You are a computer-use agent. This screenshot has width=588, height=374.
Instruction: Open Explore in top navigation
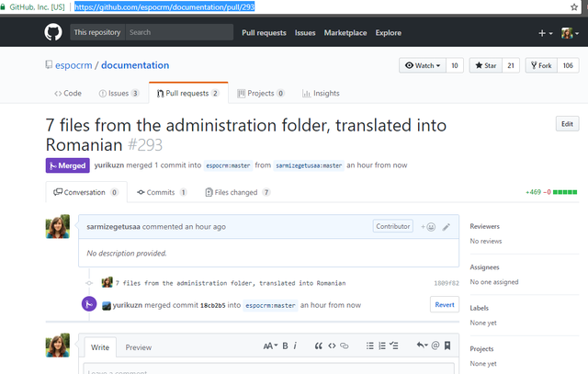[389, 33]
